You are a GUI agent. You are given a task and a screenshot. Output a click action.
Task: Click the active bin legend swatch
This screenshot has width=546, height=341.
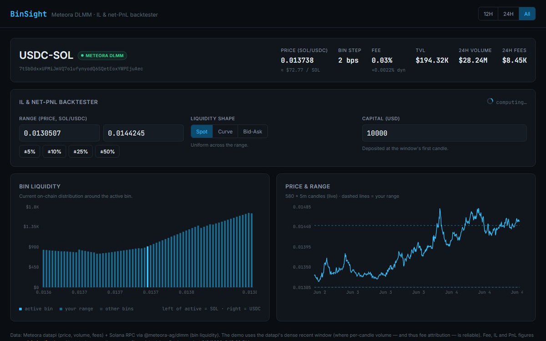click(20, 309)
